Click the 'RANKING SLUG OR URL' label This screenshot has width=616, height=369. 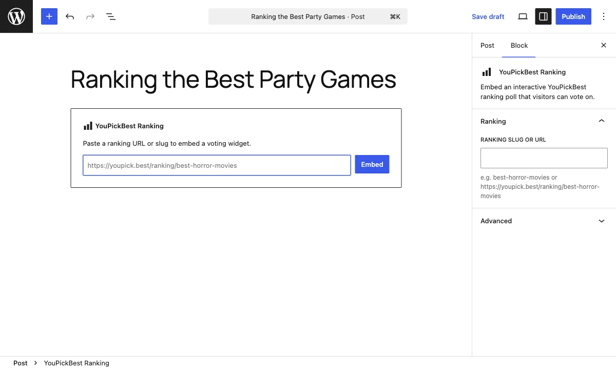click(x=513, y=140)
